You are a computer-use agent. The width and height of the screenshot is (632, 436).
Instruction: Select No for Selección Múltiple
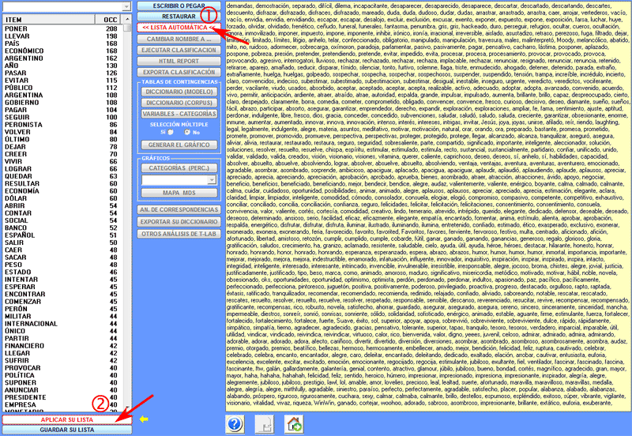(187, 132)
